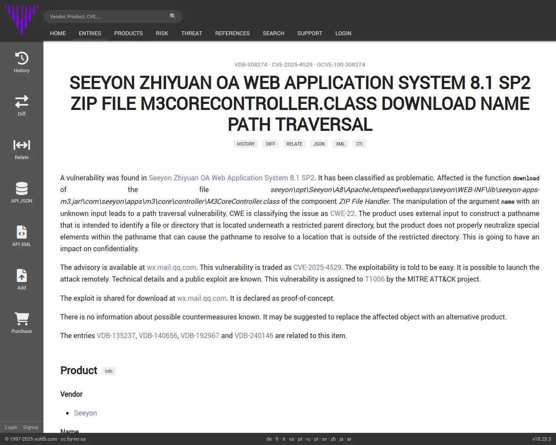Click the DIFF tag button under title
This screenshot has width=556, height=445.
pyautogui.click(x=271, y=144)
